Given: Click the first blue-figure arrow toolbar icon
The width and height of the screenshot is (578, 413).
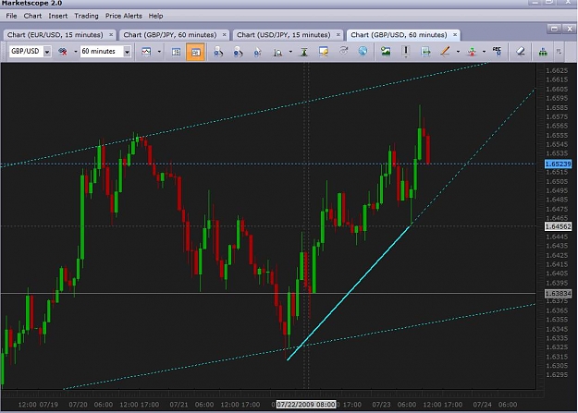Looking at the screenshot, I should pos(218,52).
